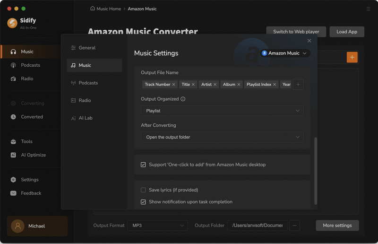Click the Output Folder path field
The width and height of the screenshot is (378, 244).
[258, 226]
